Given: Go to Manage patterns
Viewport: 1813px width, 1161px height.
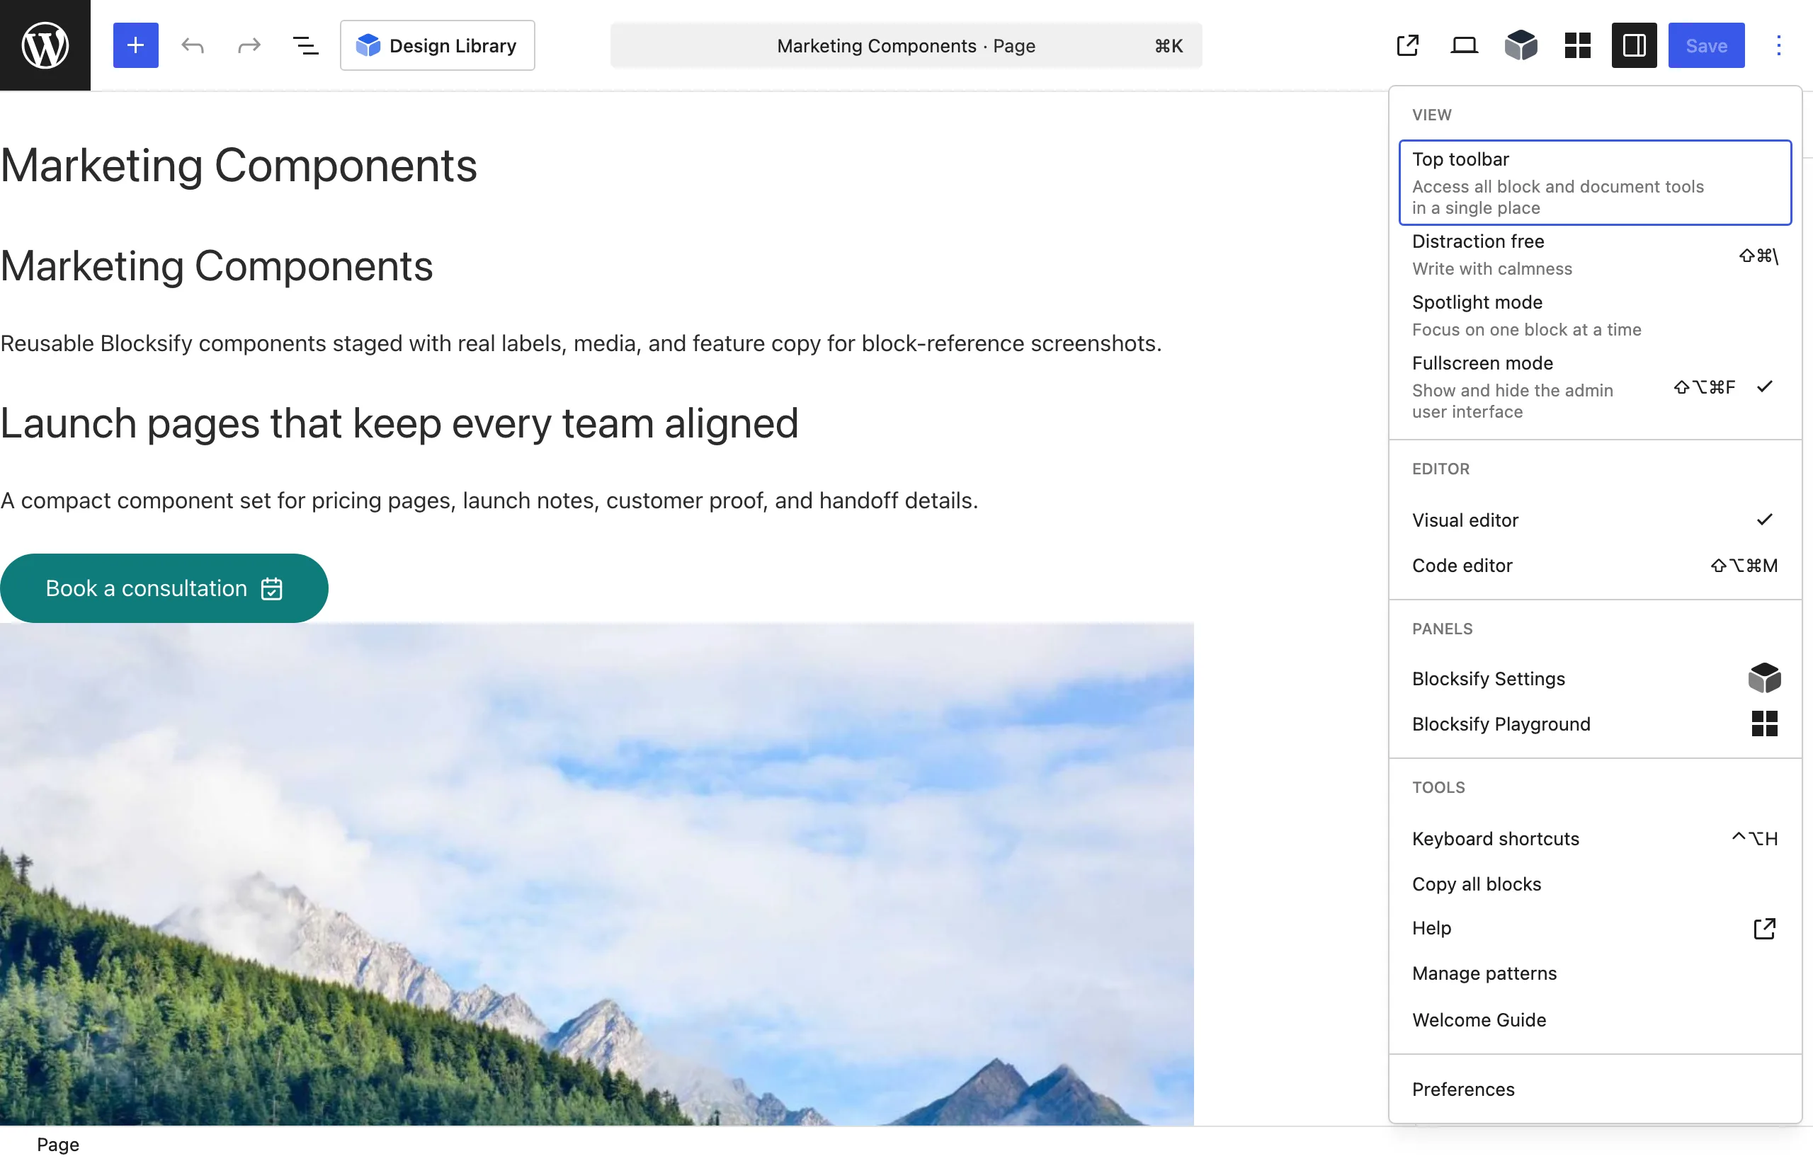Looking at the screenshot, I should coord(1595,973).
